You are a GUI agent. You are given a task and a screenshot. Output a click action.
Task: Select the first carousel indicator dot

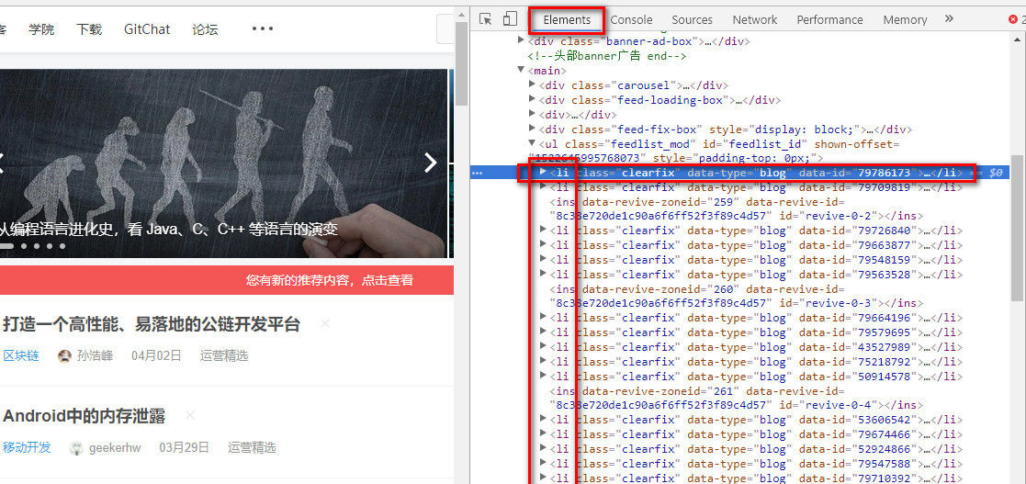[6, 246]
